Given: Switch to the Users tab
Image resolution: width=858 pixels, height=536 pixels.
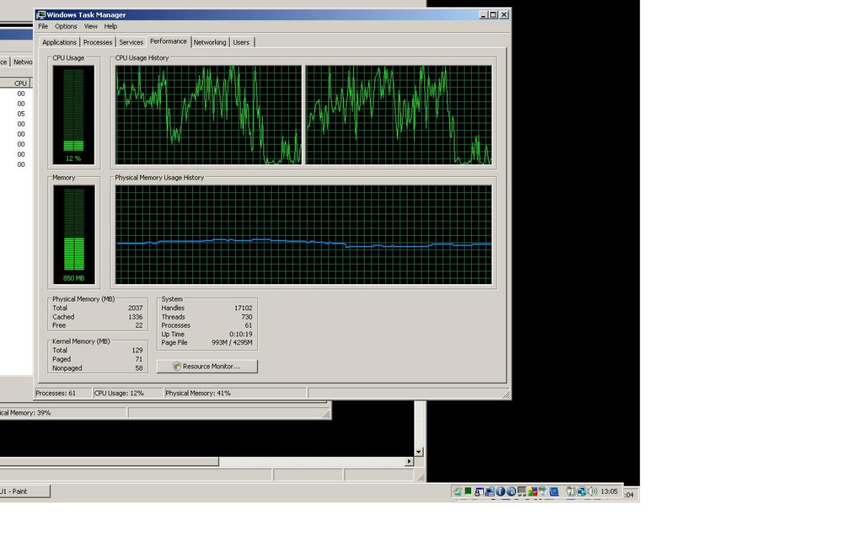Looking at the screenshot, I should 241,42.
